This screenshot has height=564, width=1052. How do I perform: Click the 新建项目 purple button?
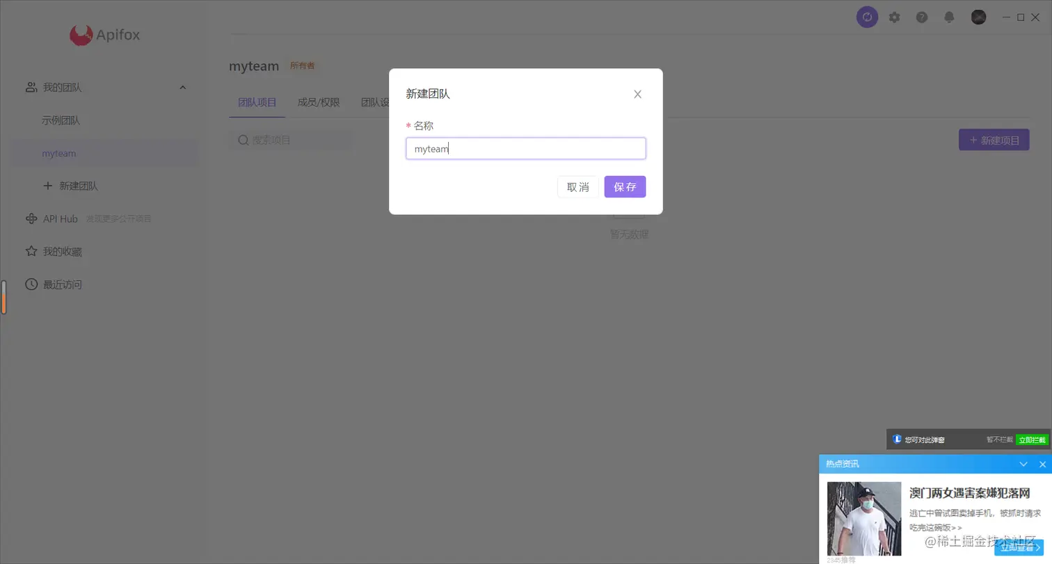994,139
